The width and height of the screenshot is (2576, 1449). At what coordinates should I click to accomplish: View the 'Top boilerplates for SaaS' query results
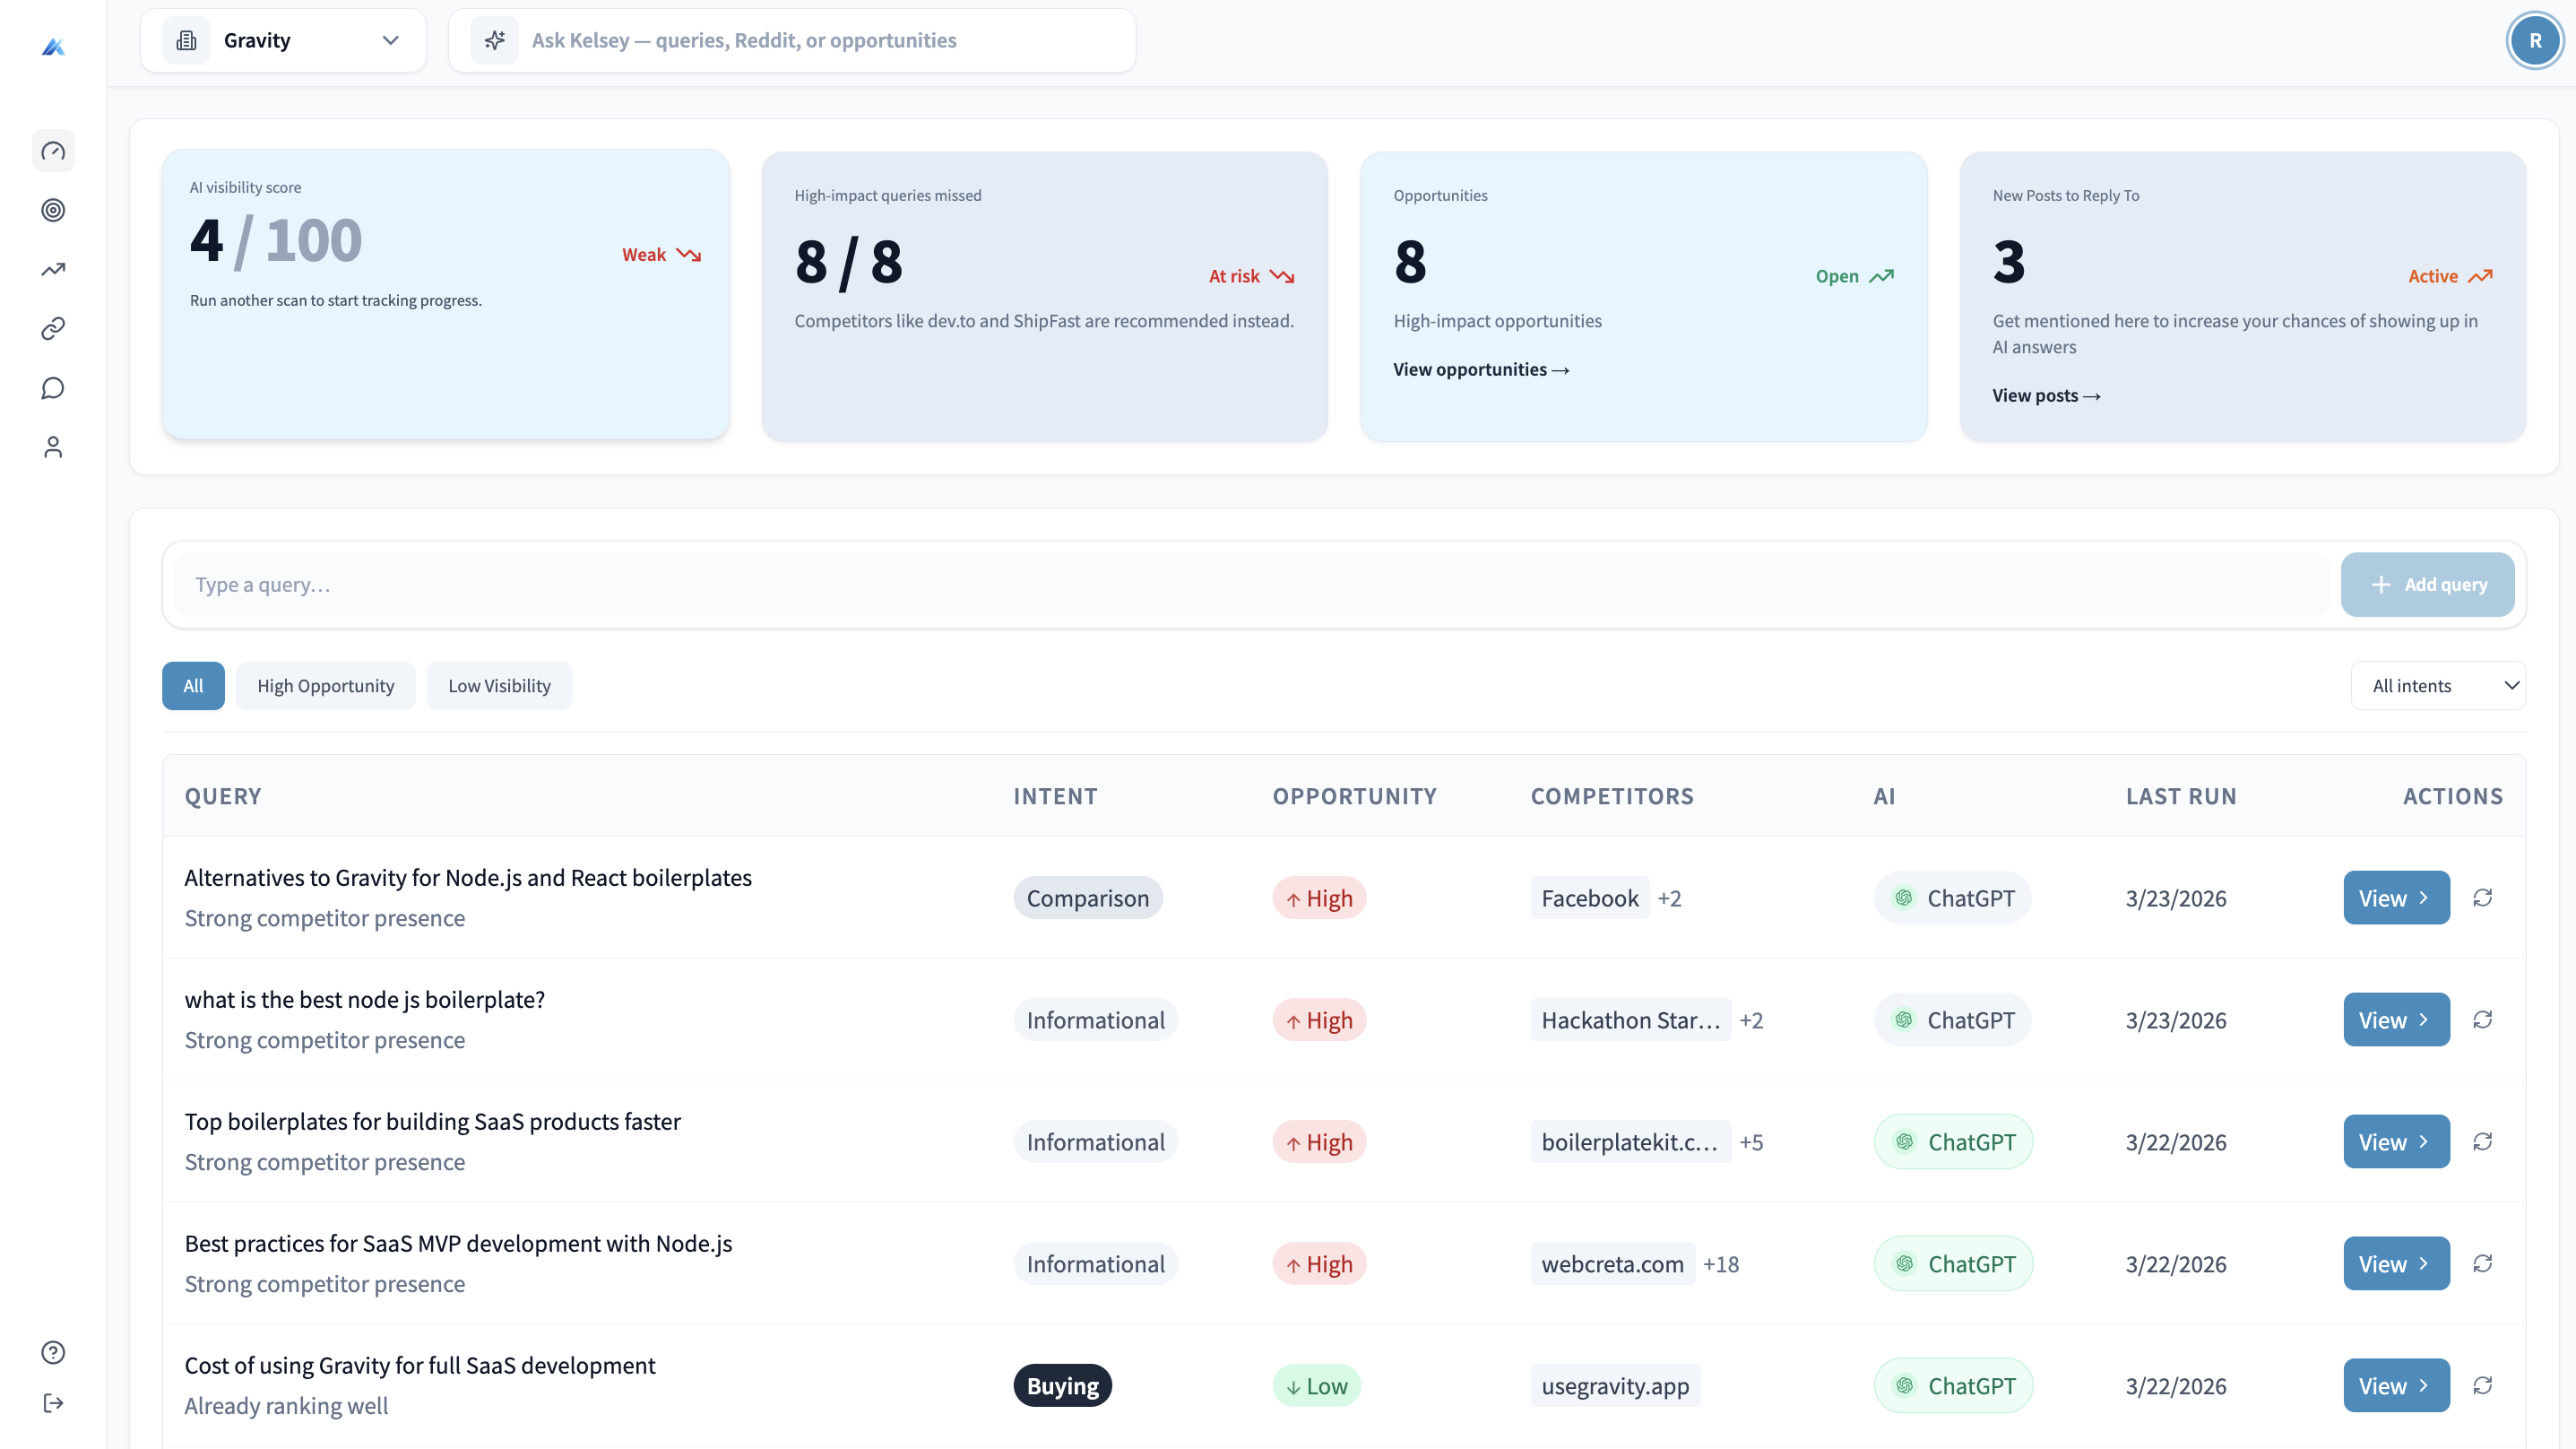2395,1141
